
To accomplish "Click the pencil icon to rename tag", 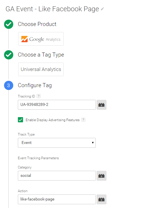I will click(102, 9).
